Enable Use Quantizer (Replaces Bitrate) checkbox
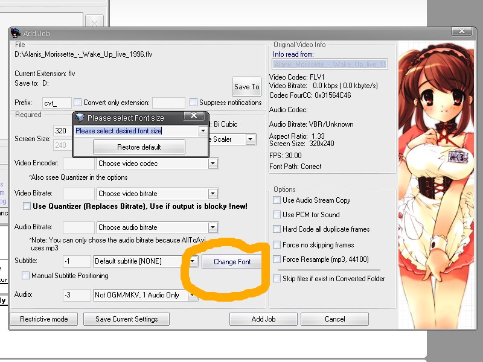 (27, 206)
